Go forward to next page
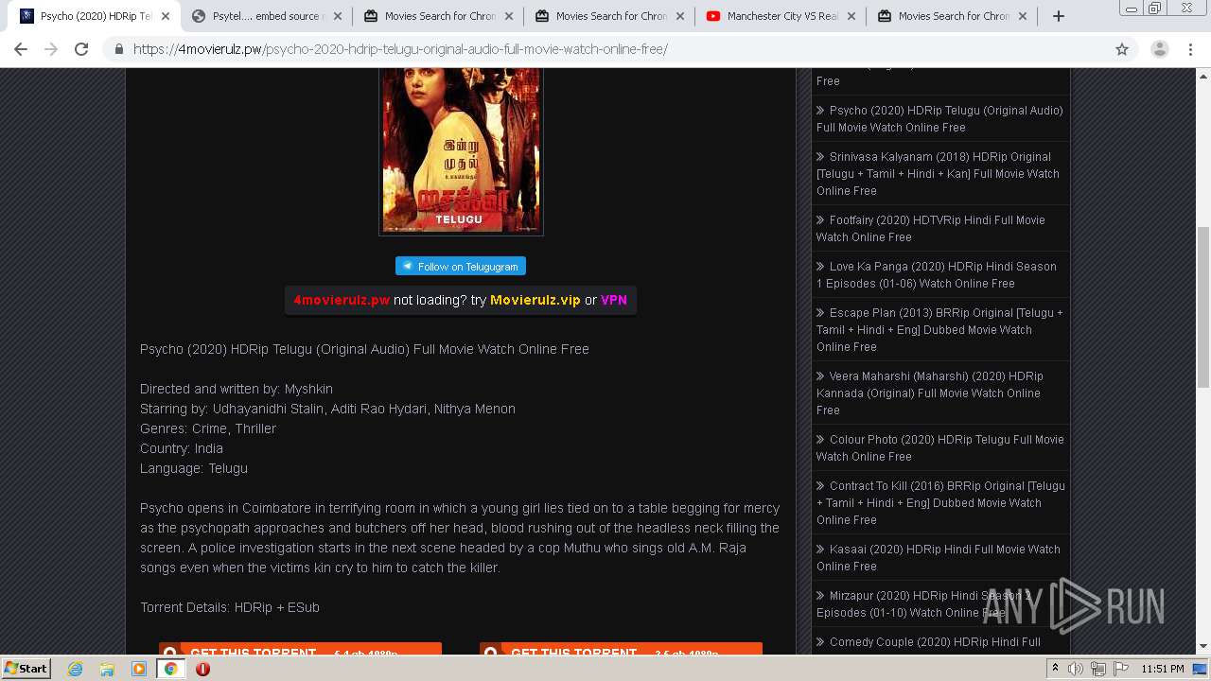Image resolution: width=1211 pixels, height=681 pixels. click(x=51, y=49)
